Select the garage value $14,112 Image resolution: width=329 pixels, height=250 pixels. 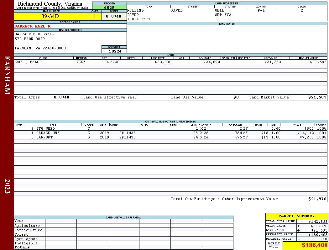pos(306,133)
